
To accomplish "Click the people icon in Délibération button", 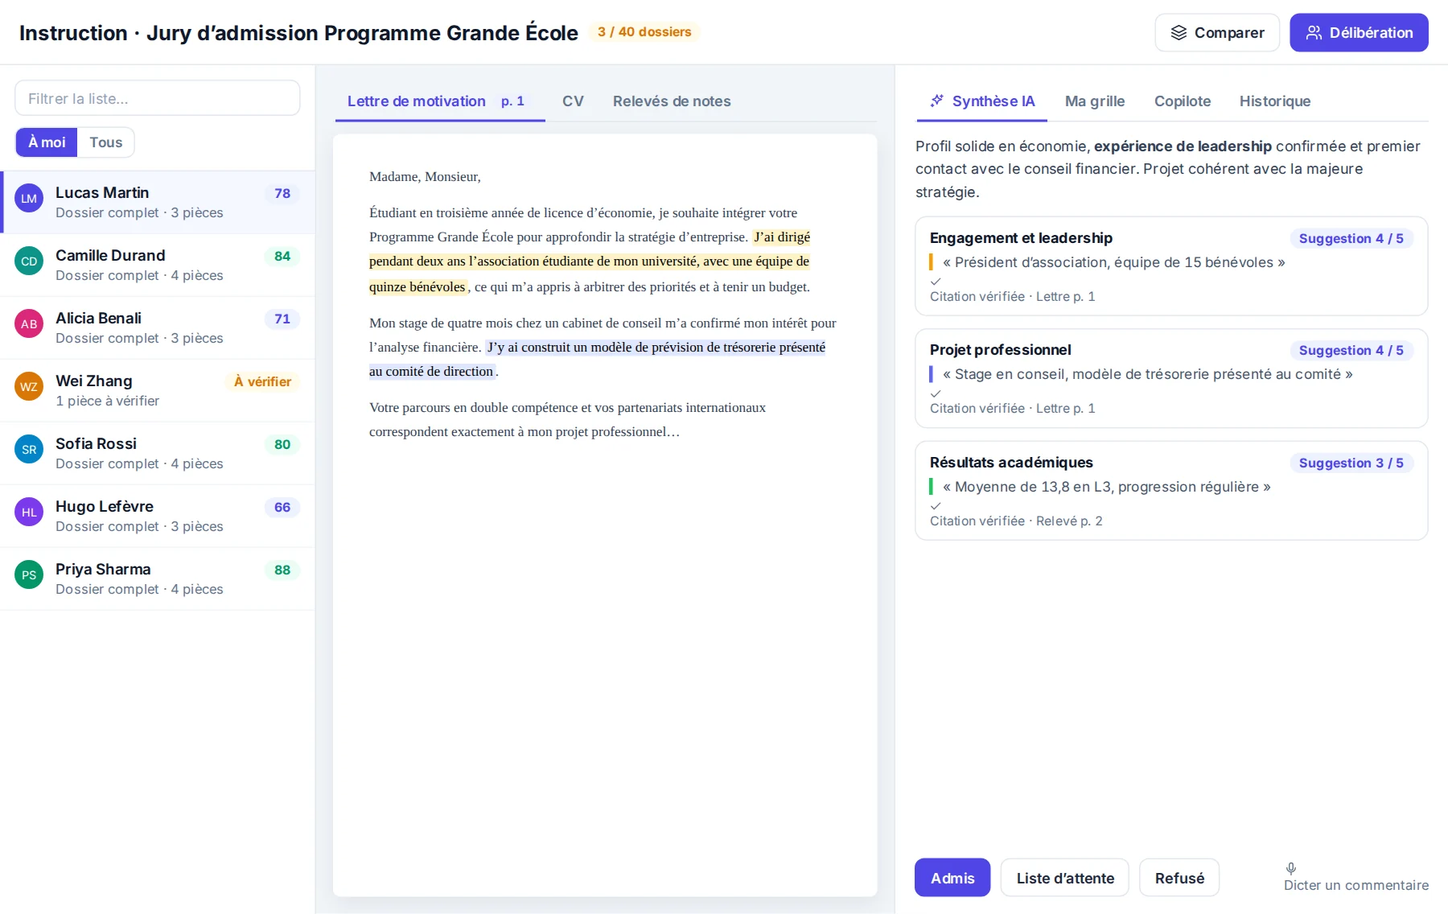I will 1314,33.
